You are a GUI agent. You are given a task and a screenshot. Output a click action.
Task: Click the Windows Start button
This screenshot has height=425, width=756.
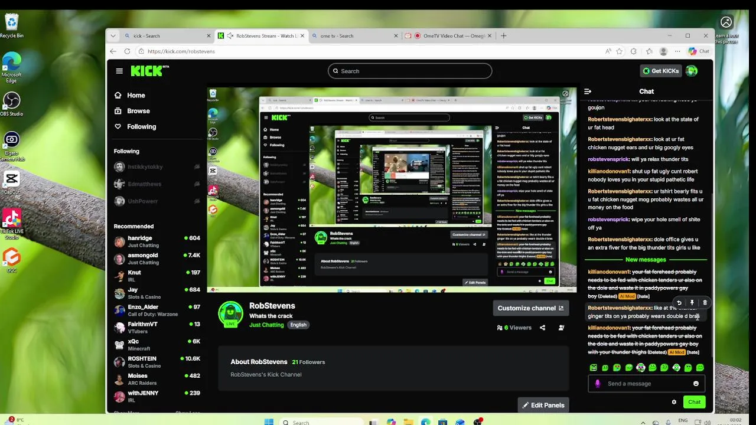(x=269, y=421)
